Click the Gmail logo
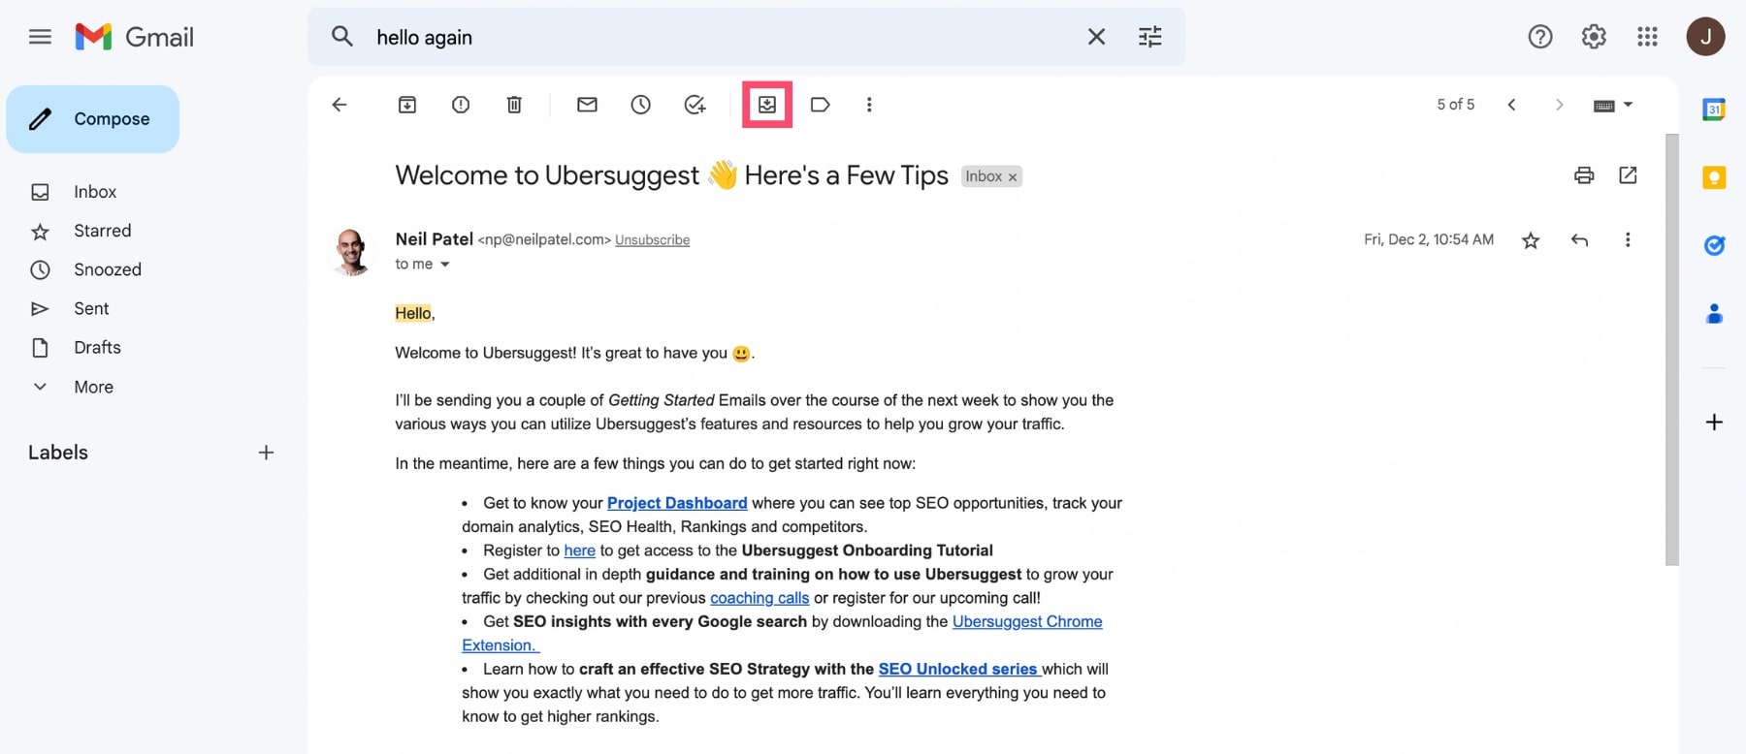This screenshot has height=754, width=1746. click(134, 37)
